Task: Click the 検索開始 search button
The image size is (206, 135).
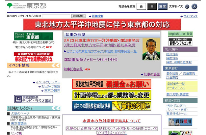Action: tap(78, 16)
